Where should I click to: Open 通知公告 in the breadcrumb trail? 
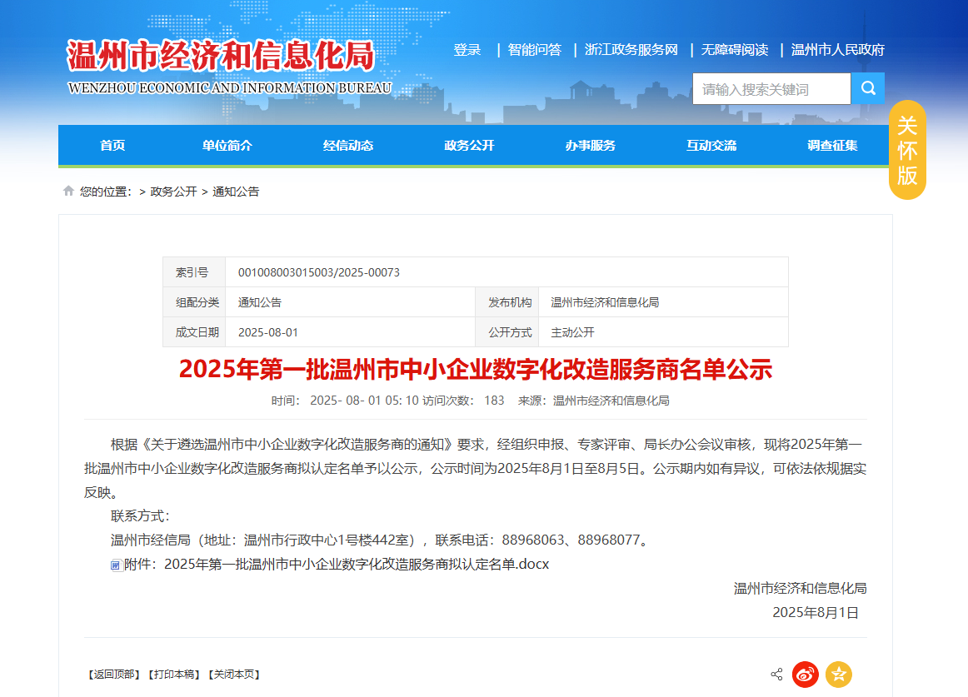[x=237, y=192]
